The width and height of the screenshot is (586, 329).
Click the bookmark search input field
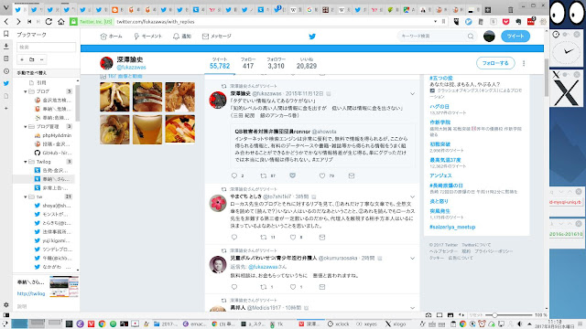tap(47, 48)
